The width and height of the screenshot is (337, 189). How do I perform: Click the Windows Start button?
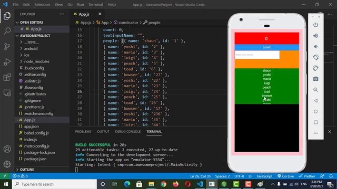pyautogui.click(x=6, y=184)
